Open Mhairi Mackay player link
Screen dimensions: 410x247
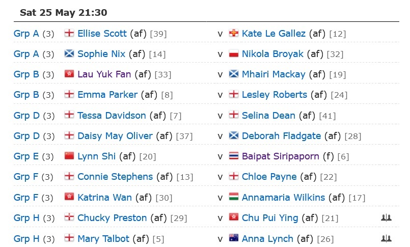pos(274,74)
